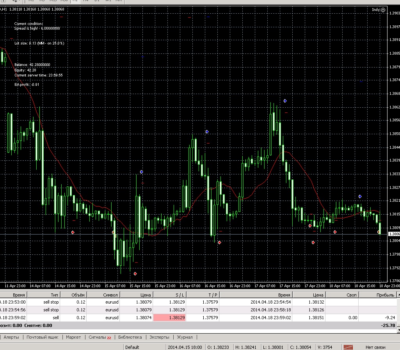Click status bar low L: 1.38001
The height and width of the screenshot is (350, 400).
point(273,347)
